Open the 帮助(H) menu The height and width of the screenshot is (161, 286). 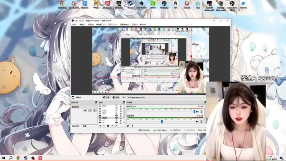(143, 24)
